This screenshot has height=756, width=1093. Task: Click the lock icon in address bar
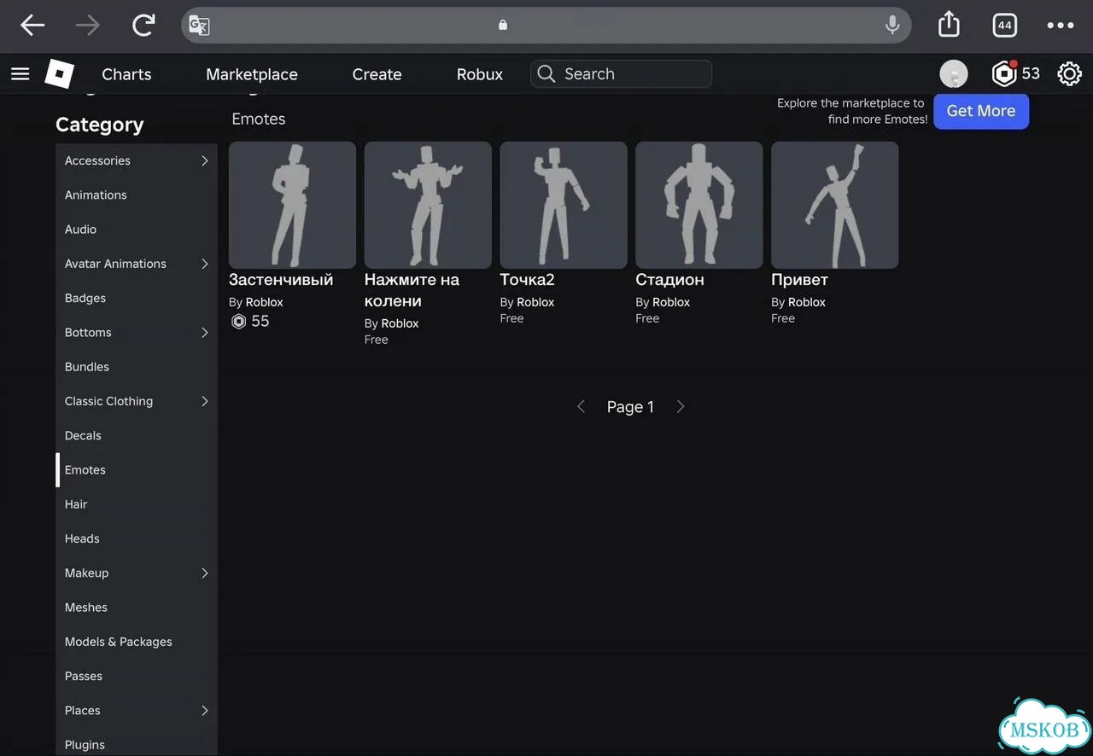tap(503, 26)
